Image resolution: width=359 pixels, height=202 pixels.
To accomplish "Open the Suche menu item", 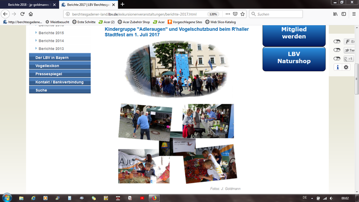I will coord(60,90).
